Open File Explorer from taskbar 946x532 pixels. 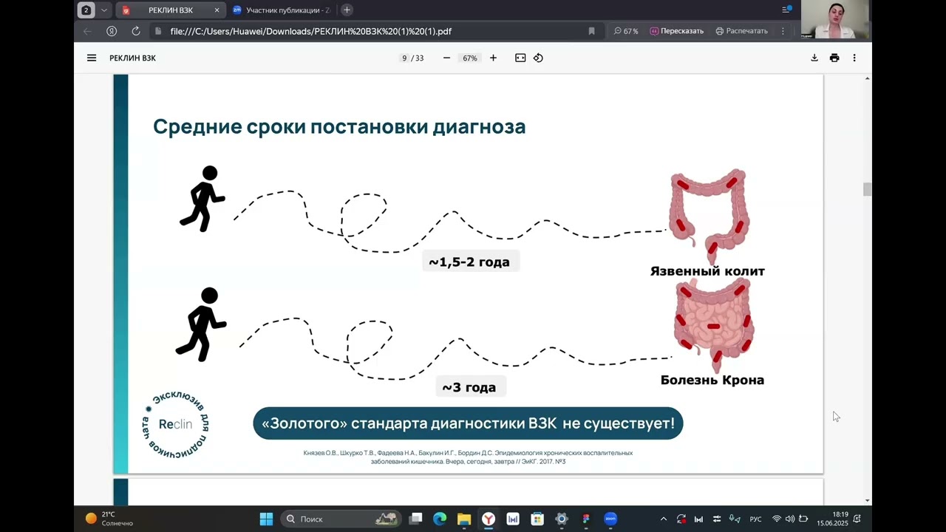tap(464, 519)
